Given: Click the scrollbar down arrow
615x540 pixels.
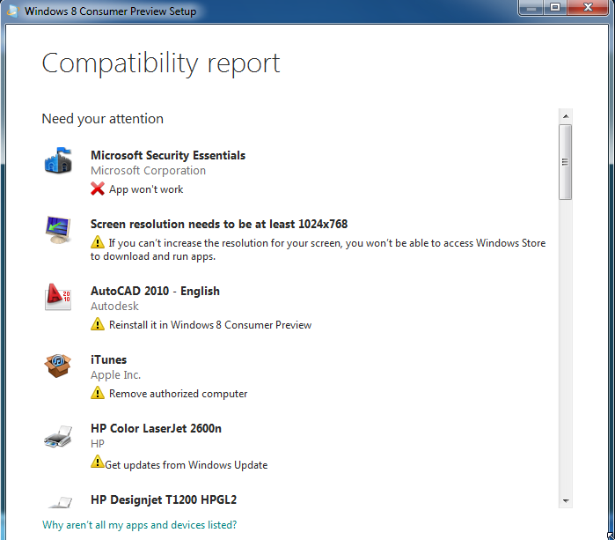Looking at the screenshot, I should (x=565, y=500).
